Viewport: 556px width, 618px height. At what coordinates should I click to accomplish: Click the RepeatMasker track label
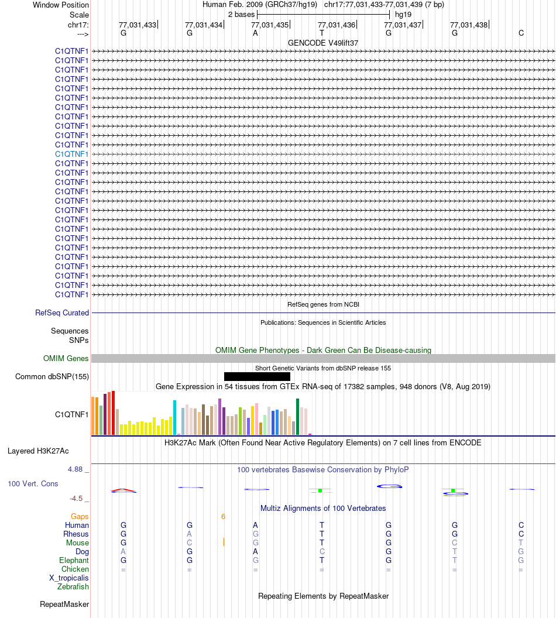coord(64,604)
